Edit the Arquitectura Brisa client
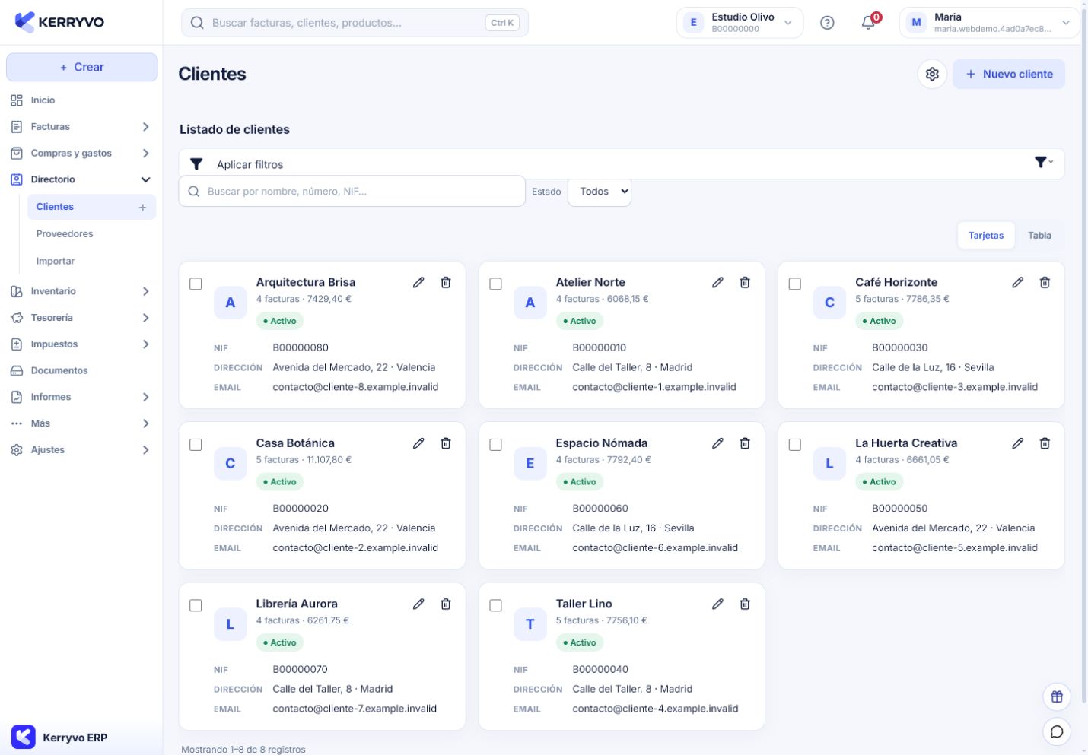 418,282
